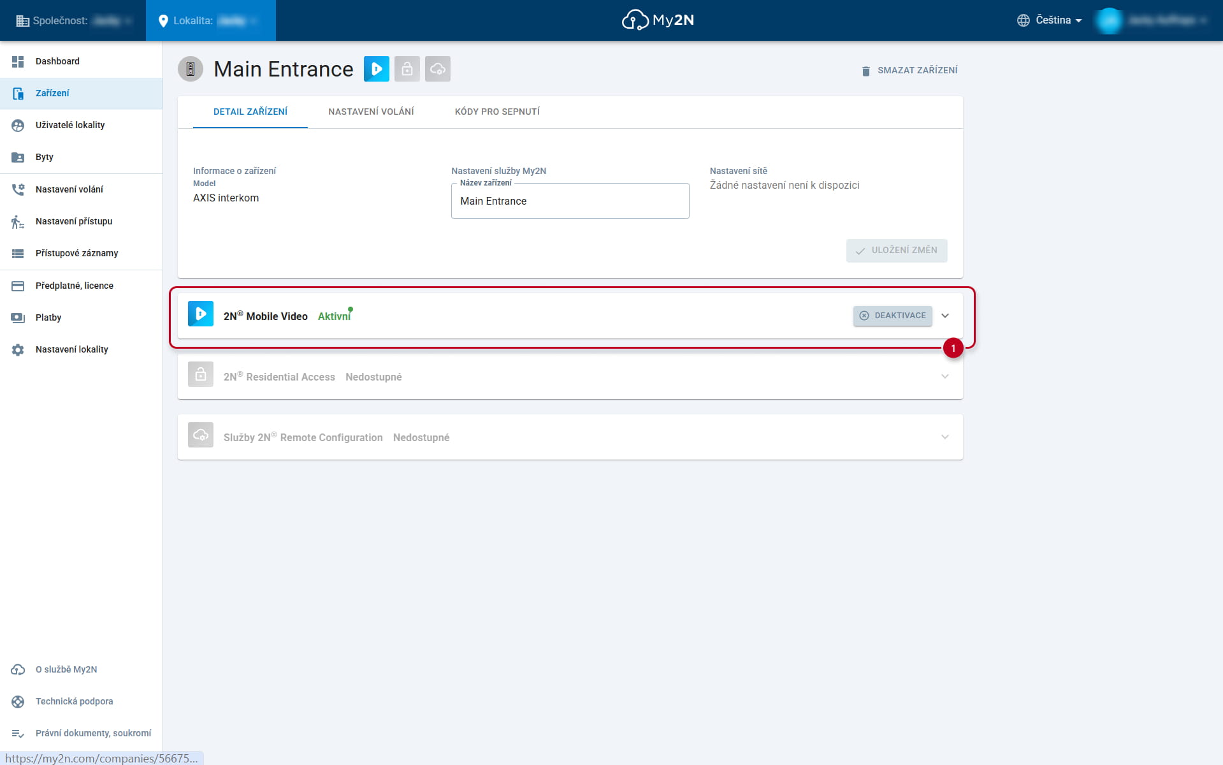The image size is (1223, 765).
Task: Expand the Remote Configuration panel chevron
Action: point(945,437)
